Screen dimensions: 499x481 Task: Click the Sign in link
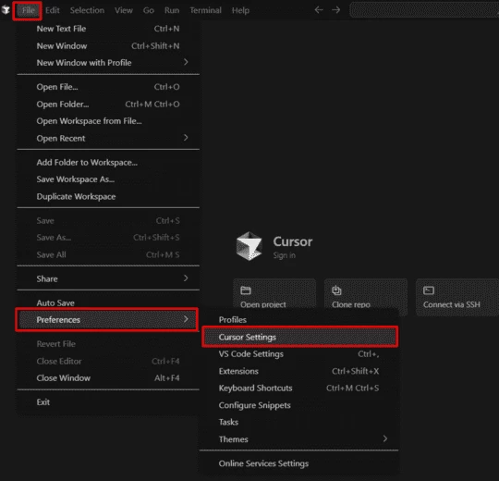coord(285,255)
